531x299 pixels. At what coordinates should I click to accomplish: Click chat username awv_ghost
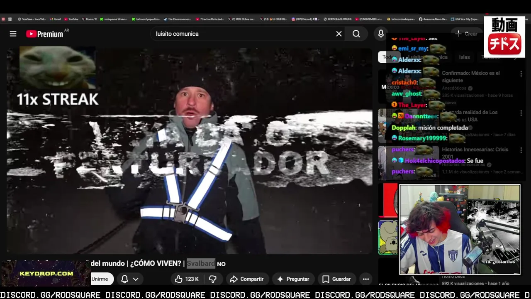pyautogui.click(x=407, y=94)
